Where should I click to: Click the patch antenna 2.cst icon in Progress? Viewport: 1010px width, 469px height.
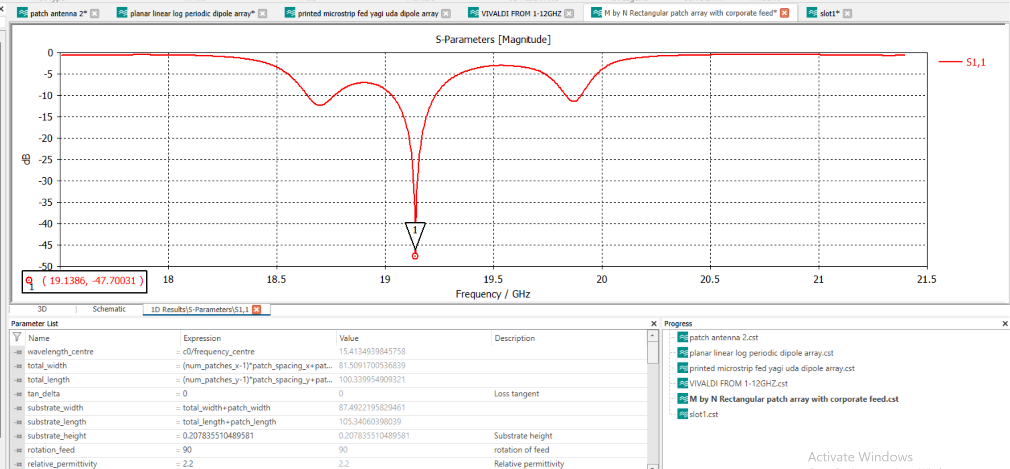tap(682, 338)
